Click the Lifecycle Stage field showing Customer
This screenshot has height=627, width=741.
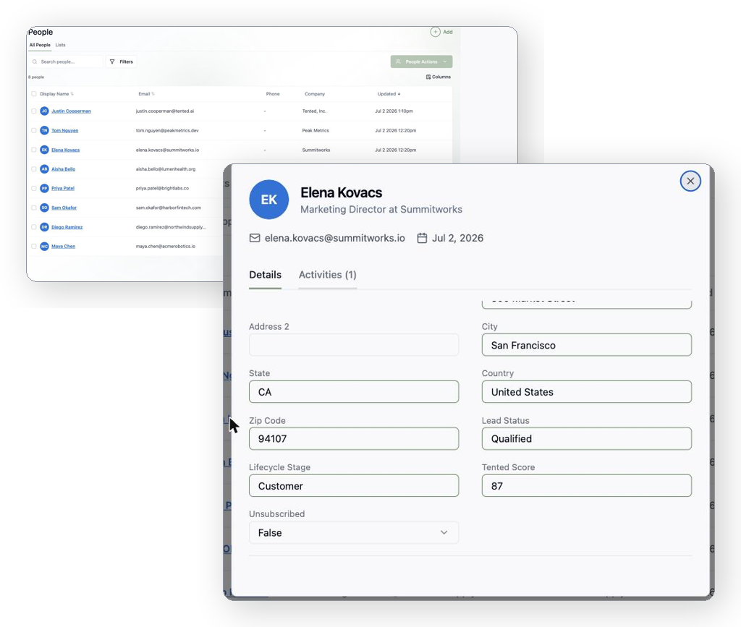pos(353,485)
